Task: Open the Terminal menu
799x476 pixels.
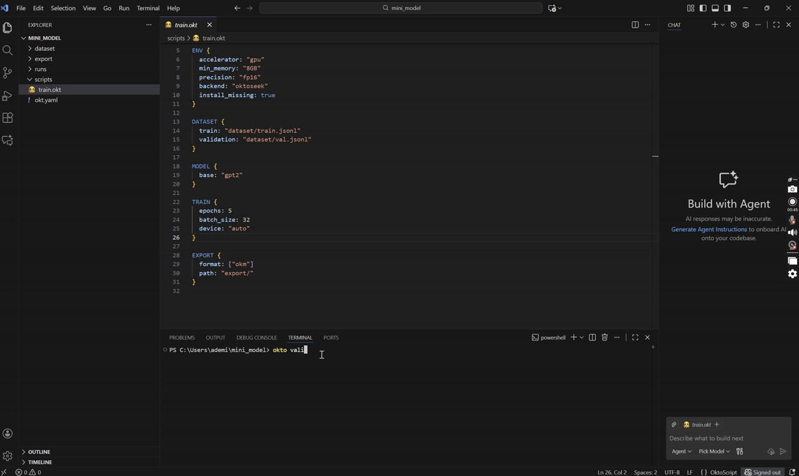Action: point(148,8)
